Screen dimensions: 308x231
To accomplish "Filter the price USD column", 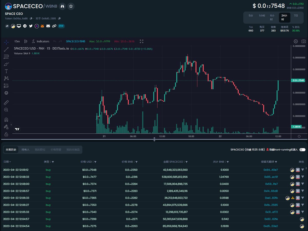I will [x=95, y=162].
